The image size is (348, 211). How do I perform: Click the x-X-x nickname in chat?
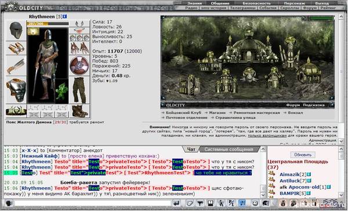tap(29, 151)
